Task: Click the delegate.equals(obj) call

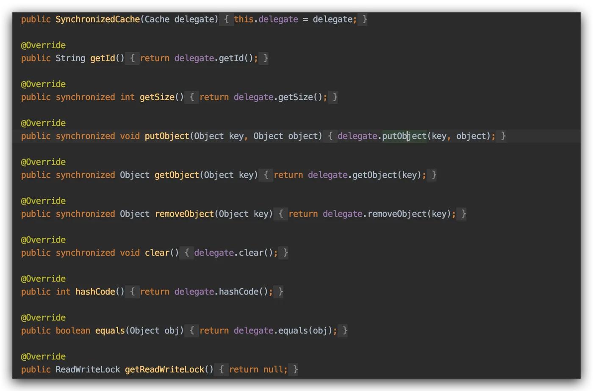Action: click(x=283, y=331)
